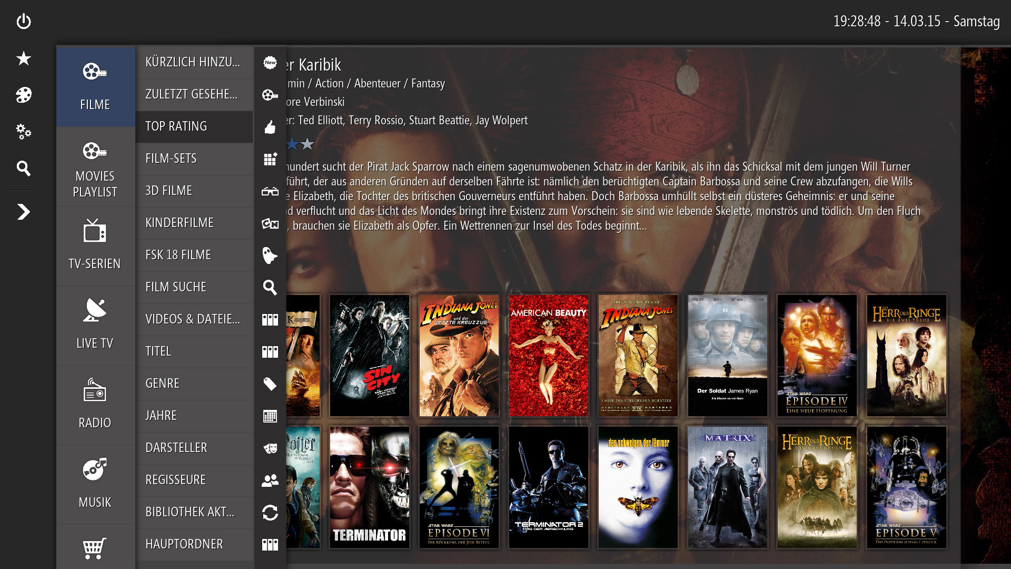
Task: Select Terminator 2 poster
Action: (x=549, y=487)
